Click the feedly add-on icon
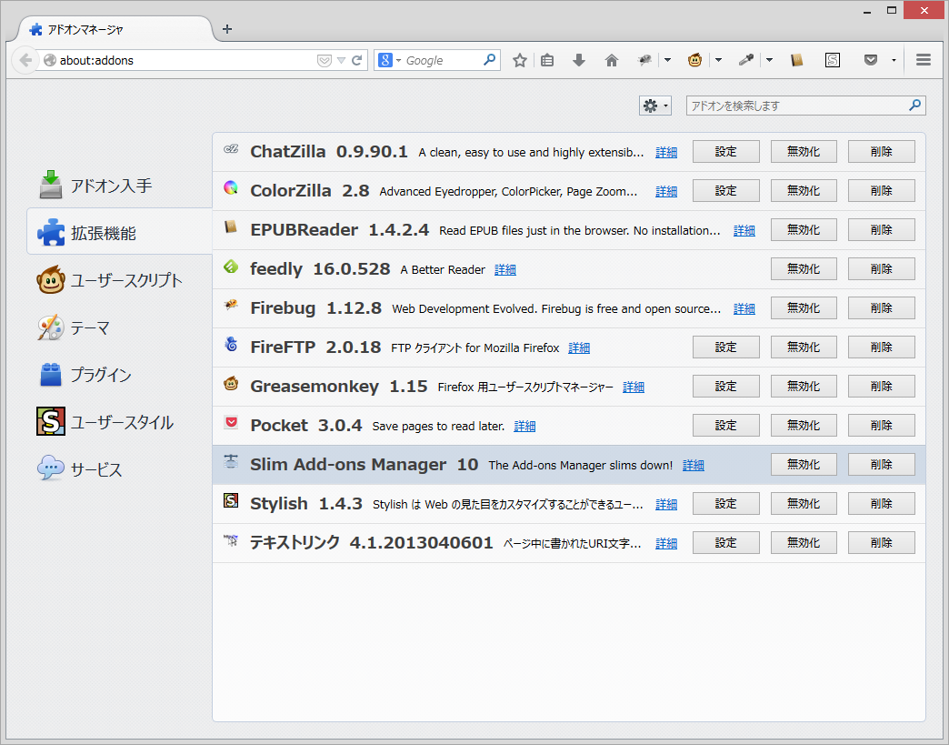The width and height of the screenshot is (949, 745). [231, 266]
